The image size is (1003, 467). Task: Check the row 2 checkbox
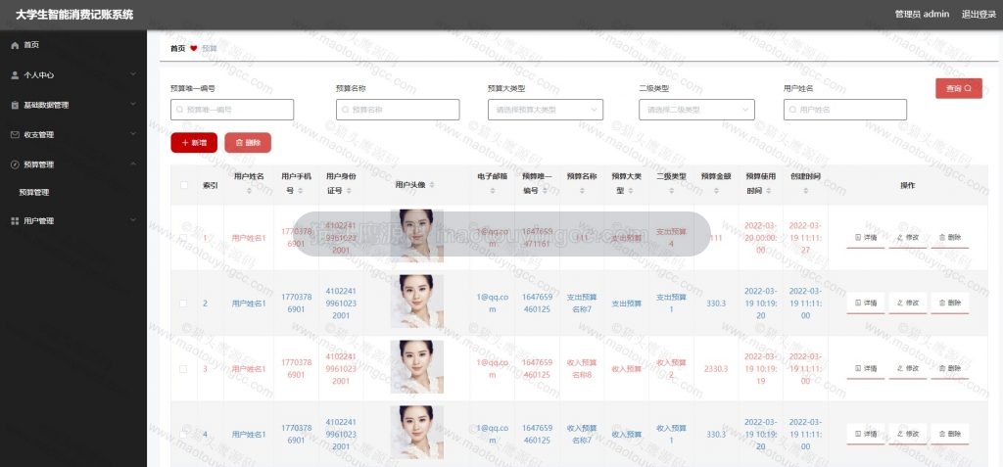click(183, 304)
